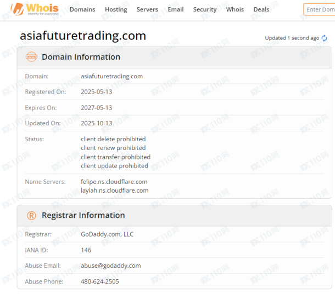This screenshot has width=335, height=294.
Task: Select abuse email abuse@godaddy.com
Action: click(111, 266)
